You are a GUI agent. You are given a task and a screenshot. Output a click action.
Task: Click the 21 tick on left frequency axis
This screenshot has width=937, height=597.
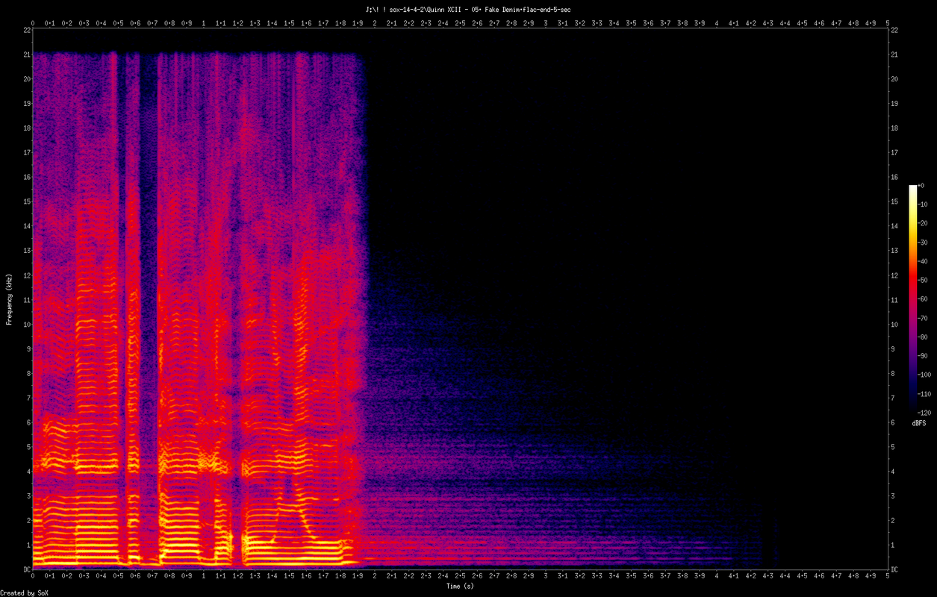click(x=27, y=54)
